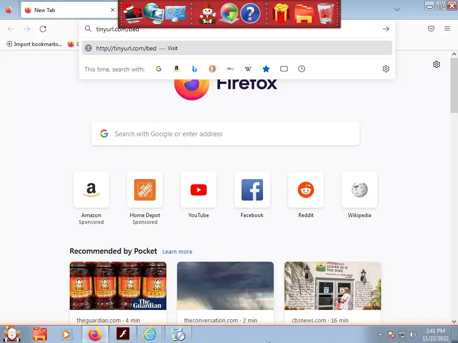Screen dimensions: 458x343
Task: Search this time with Bing icon
Action: pyautogui.click(x=195, y=69)
